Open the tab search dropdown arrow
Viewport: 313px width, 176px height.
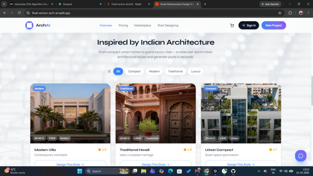[x=4, y=4]
